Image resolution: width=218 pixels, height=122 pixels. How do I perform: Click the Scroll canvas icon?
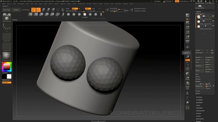pos(188,23)
